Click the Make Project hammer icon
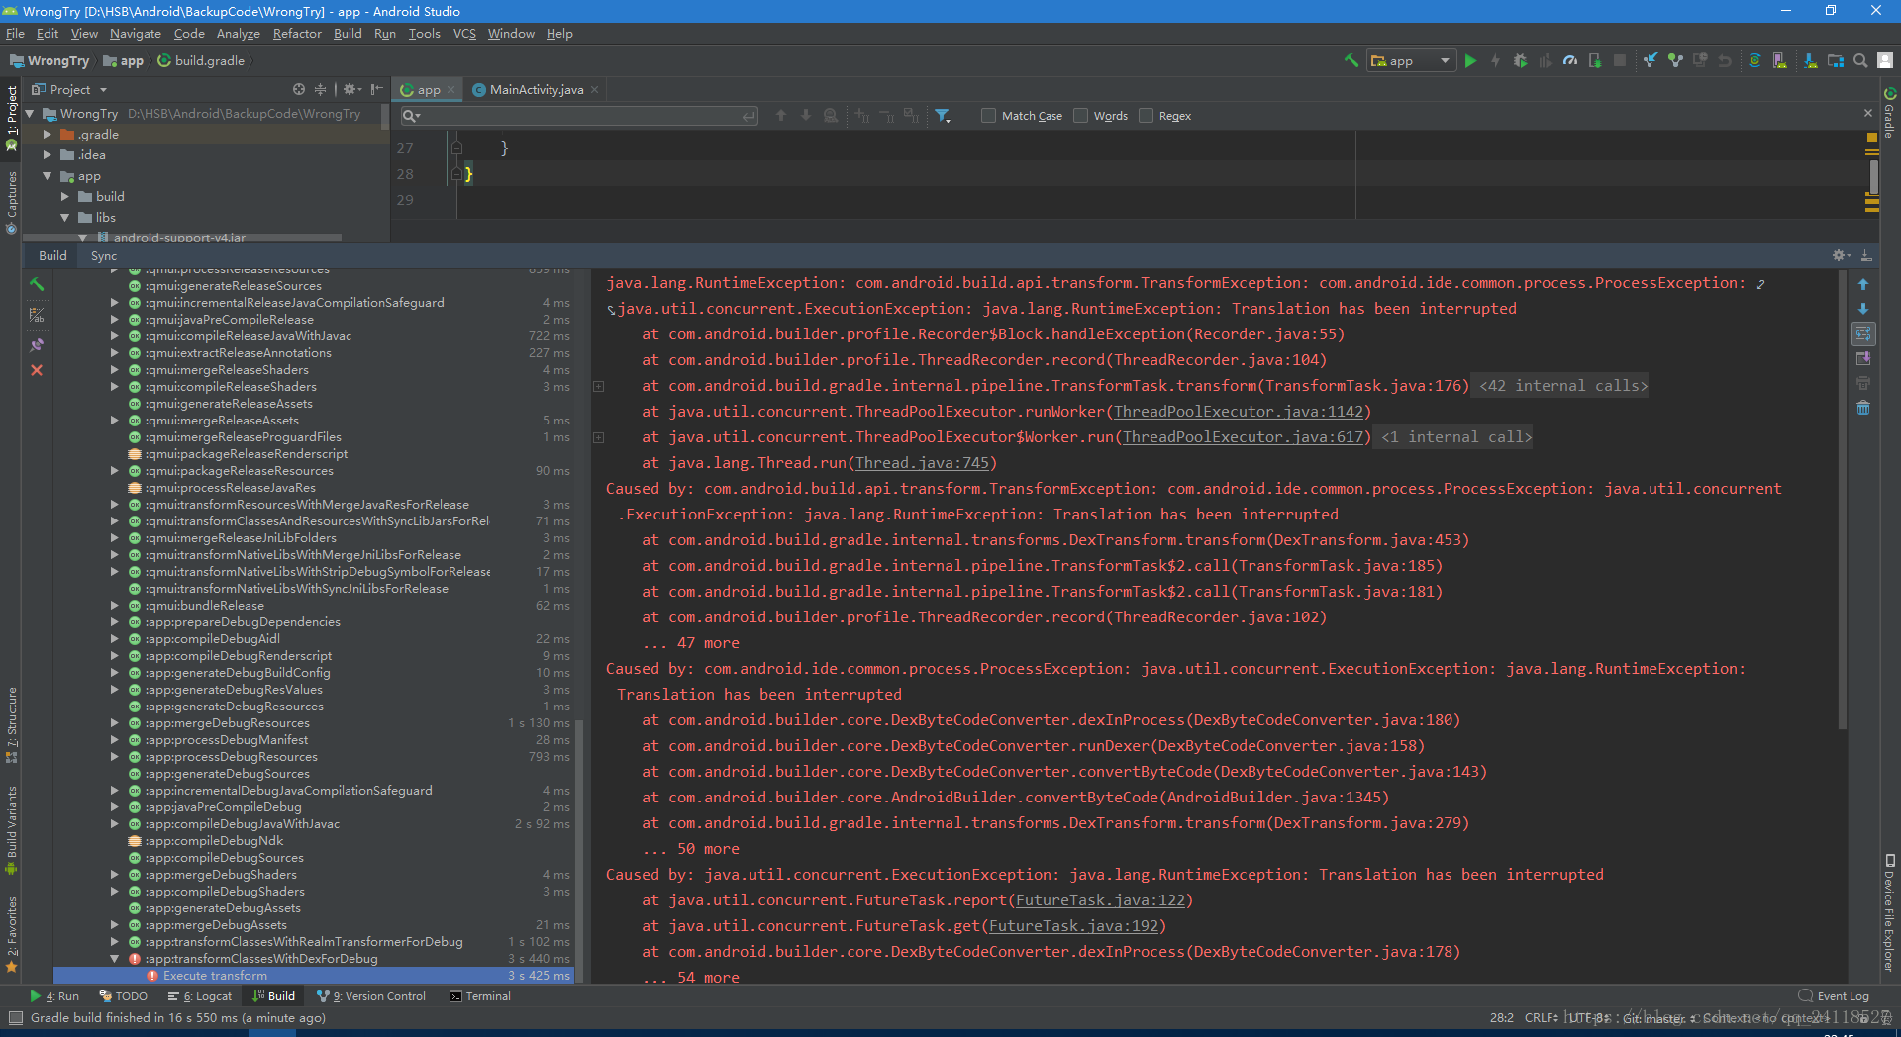 [x=1351, y=60]
